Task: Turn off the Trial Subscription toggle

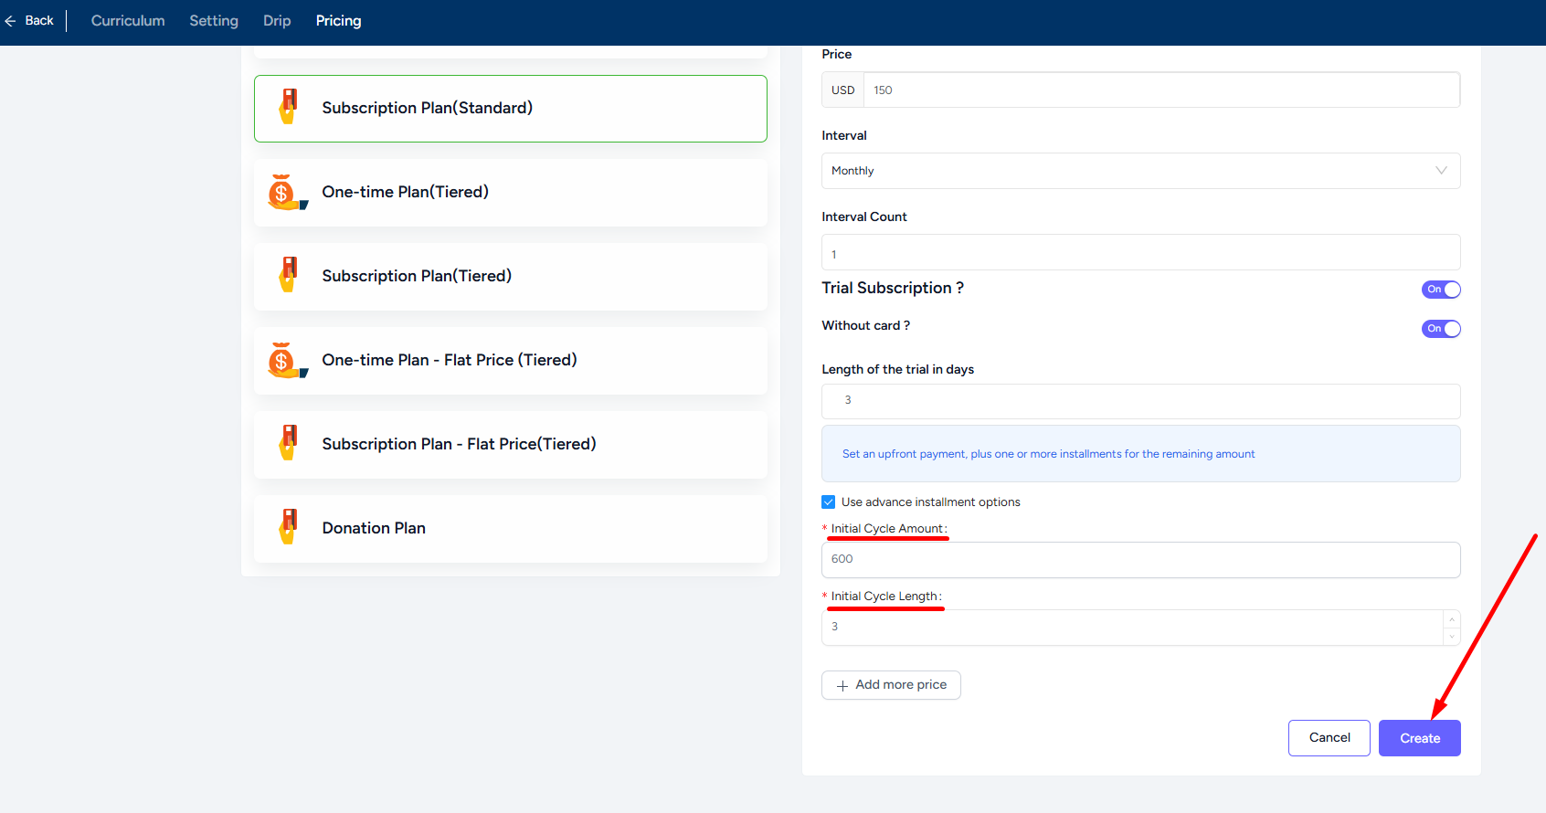Action: click(x=1441, y=290)
